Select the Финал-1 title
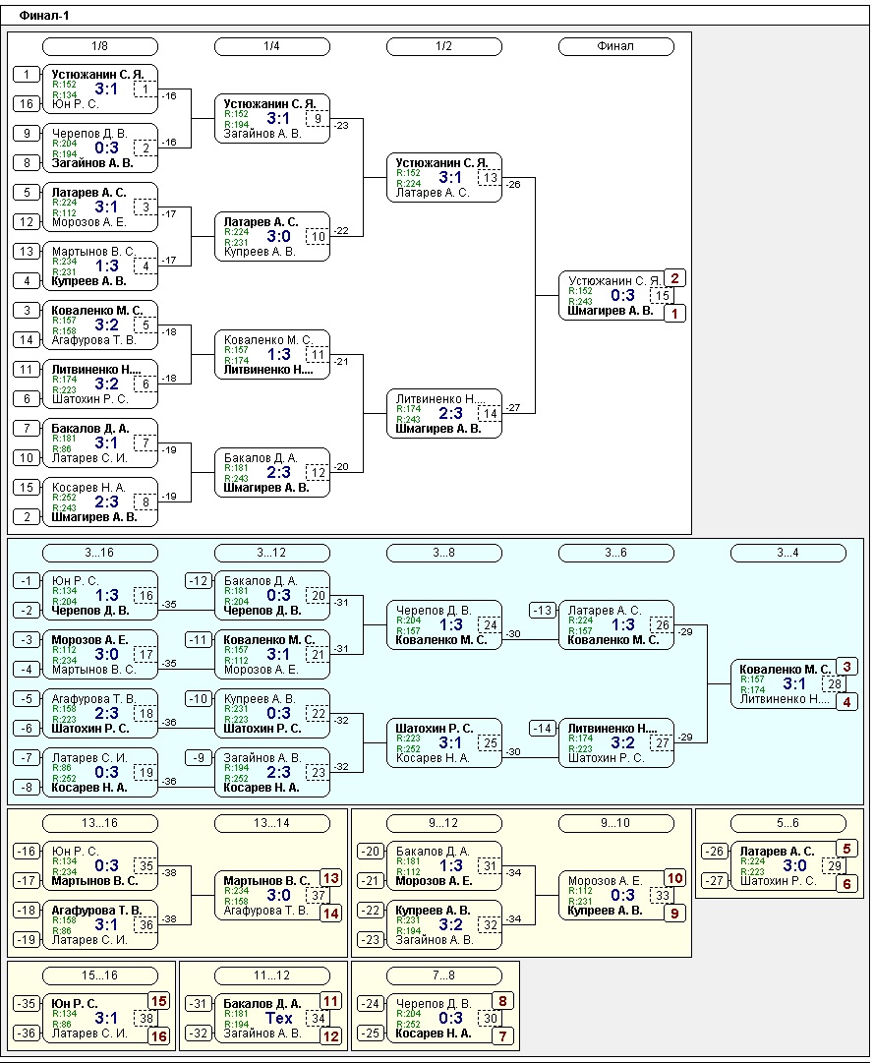Viewport: 874px width, 1063px height. (x=44, y=15)
